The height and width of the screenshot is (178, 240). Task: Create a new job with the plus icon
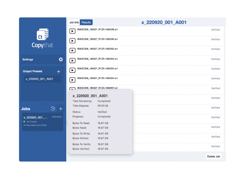[61, 109]
